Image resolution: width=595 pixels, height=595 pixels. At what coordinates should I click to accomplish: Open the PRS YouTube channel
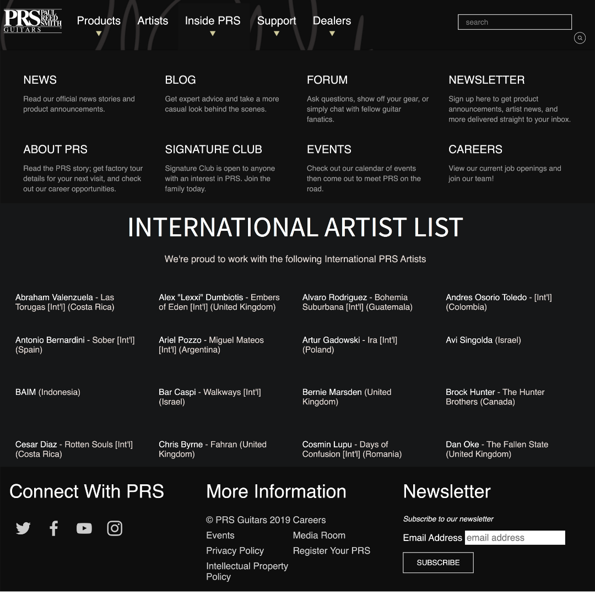(x=84, y=528)
